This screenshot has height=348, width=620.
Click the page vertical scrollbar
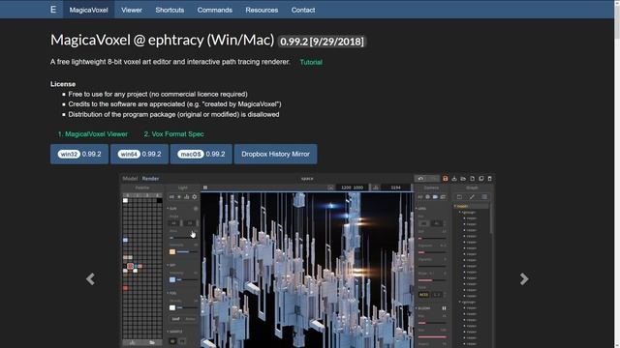tap(617, 174)
